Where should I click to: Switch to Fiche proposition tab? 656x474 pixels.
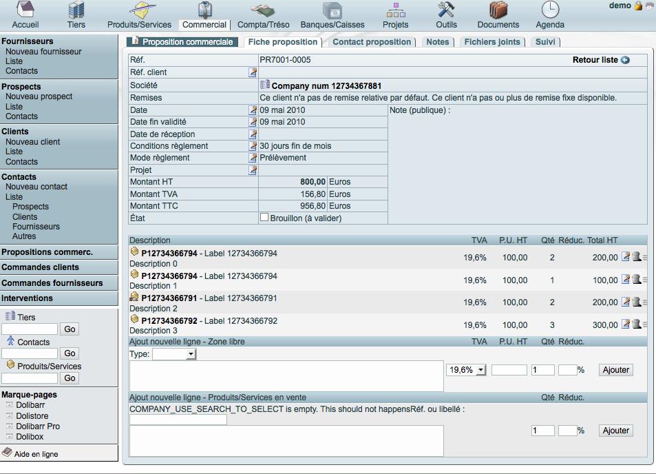point(283,42)
